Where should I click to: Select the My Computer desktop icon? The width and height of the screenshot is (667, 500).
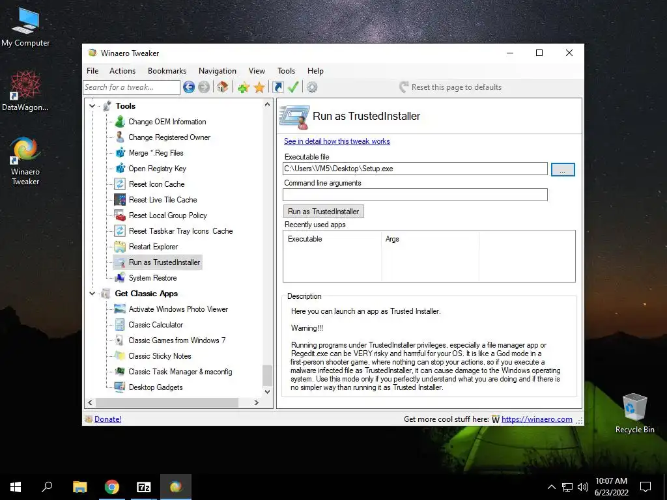pos(25,27)
